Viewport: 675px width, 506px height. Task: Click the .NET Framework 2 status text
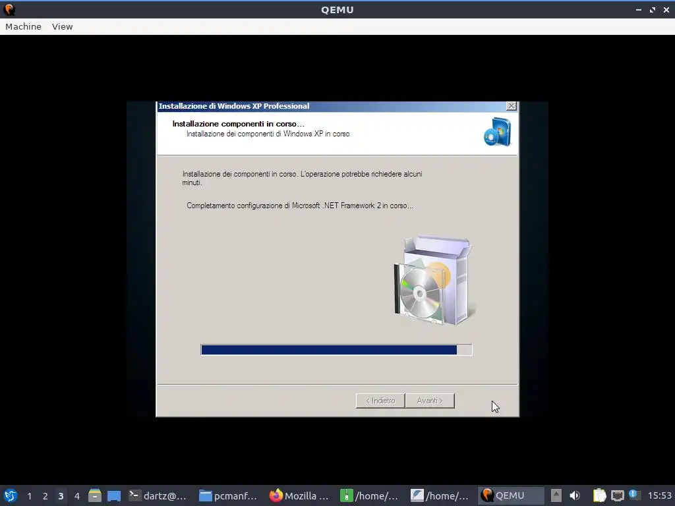pos(300,206)
